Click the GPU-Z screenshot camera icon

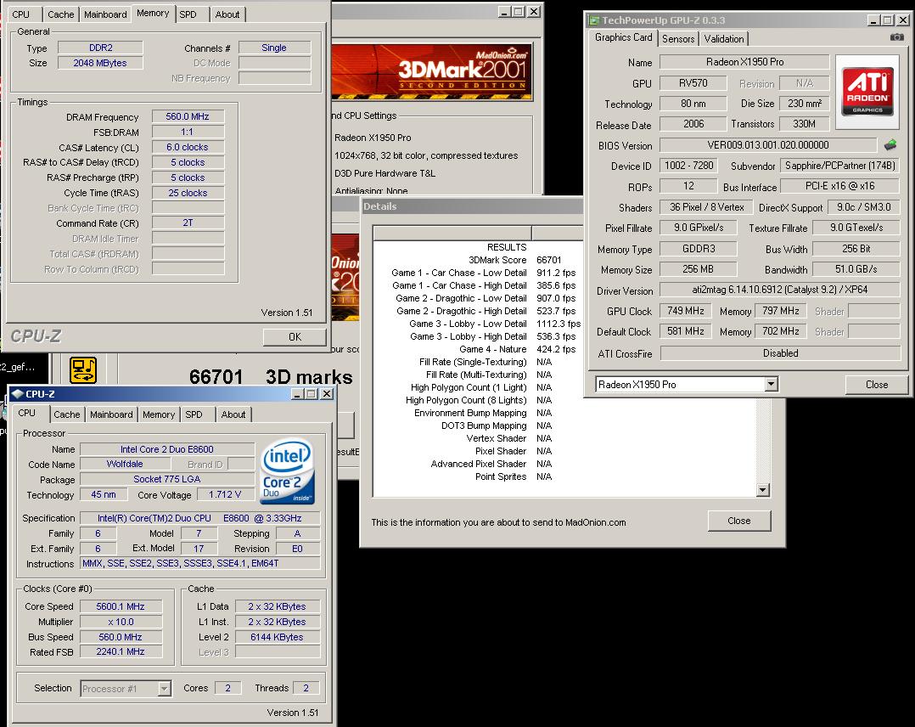pos(897,37)
